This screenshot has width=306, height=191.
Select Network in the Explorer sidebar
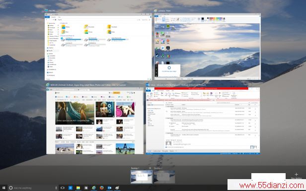(50, 72)
